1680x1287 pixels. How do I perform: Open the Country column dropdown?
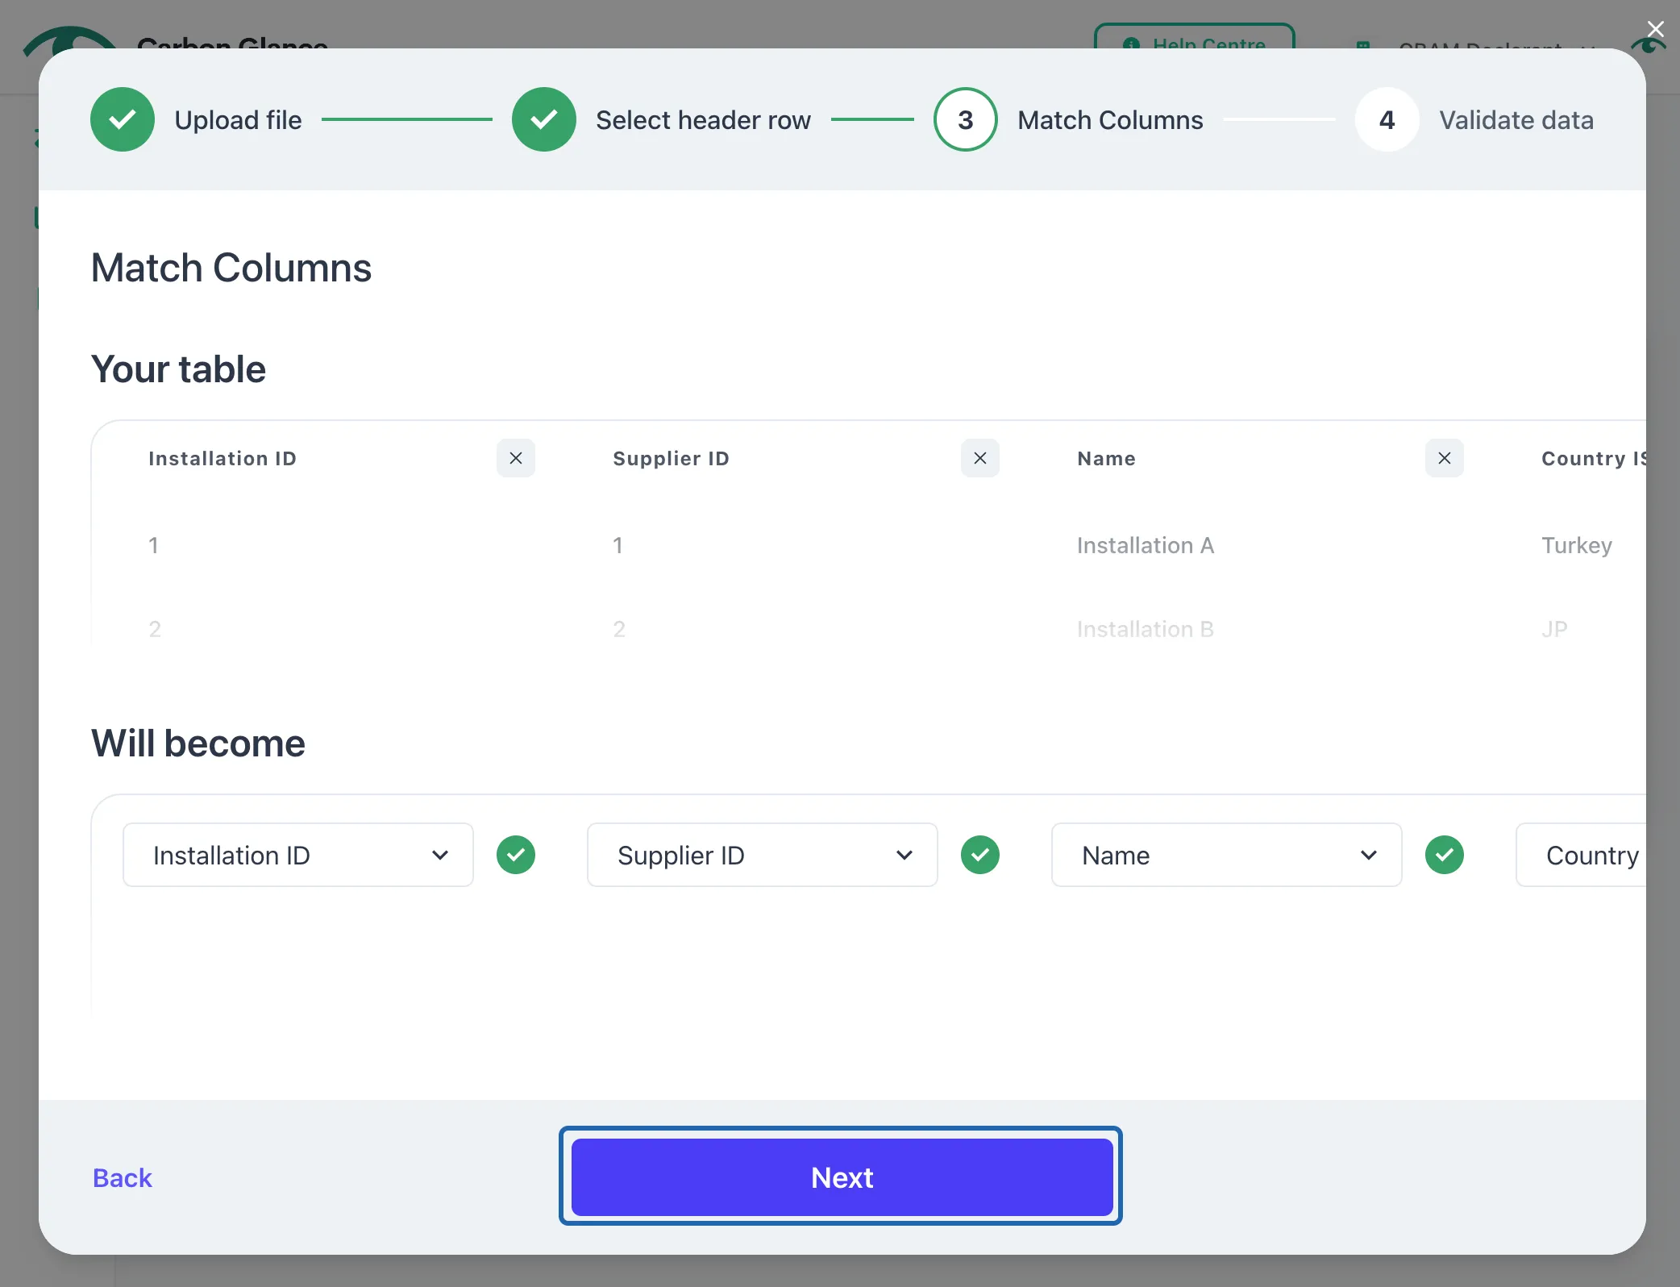coord(1582,855)
